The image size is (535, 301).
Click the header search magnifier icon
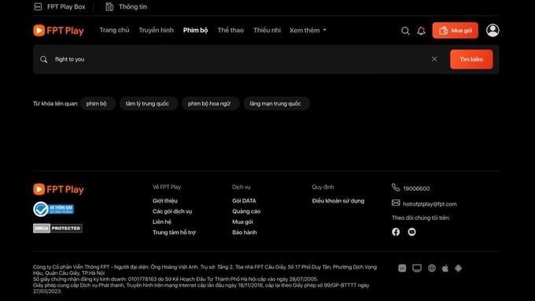(x=405, y=31)
